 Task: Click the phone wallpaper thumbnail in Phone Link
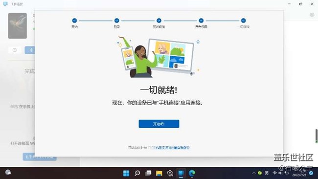click(x=18, y=26)
